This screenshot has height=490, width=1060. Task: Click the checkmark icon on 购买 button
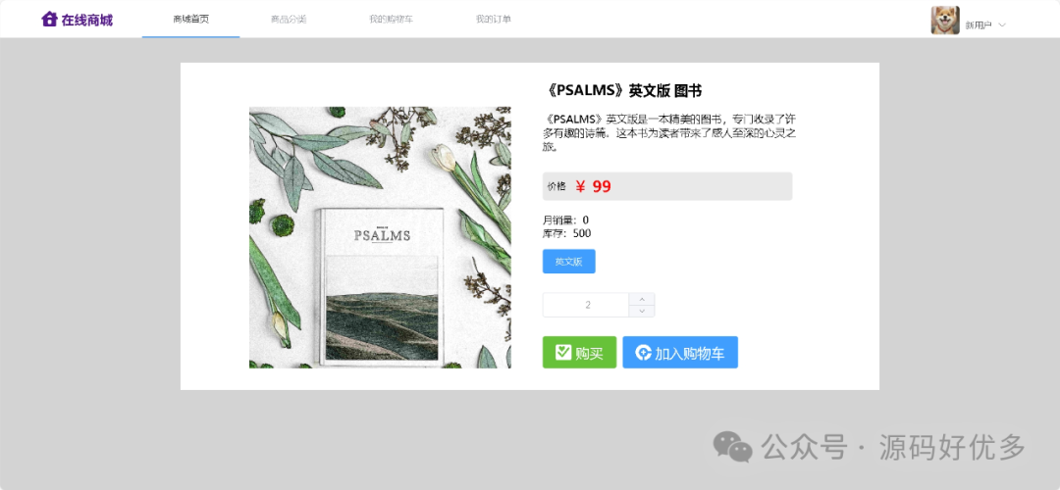tap(563, 353)
